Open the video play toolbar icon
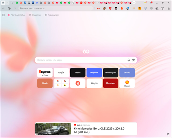This screenshot has width=172, height=138. 157,8
